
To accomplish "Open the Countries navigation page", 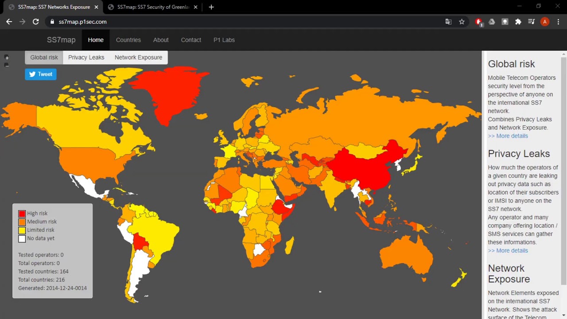I will (128, 40).
